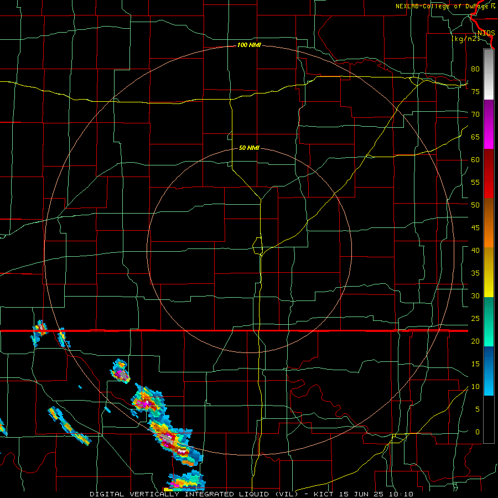Click the 100 NMI range ring label
This screenshot has height=498, width=498.
coord(249,45)
